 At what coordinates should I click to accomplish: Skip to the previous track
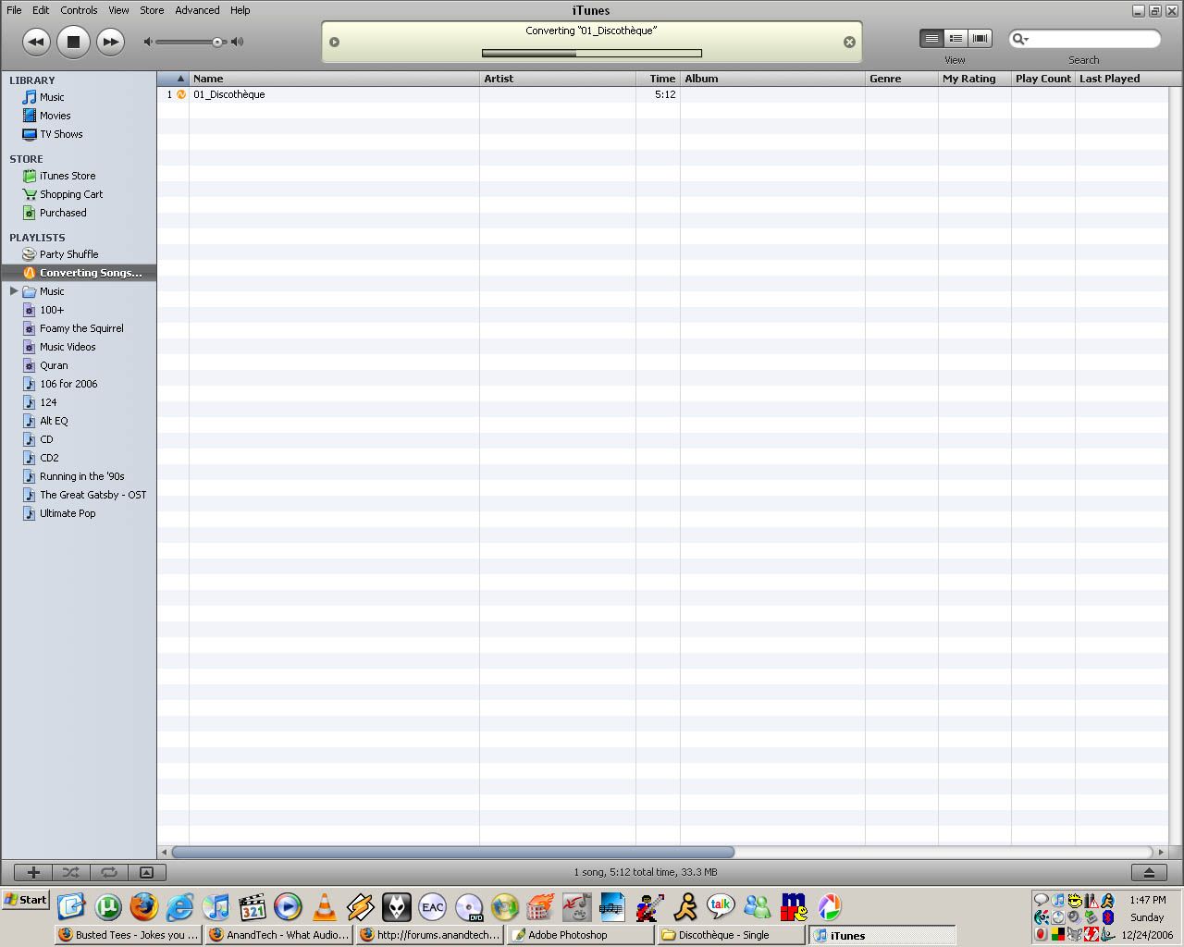(36, 42)
